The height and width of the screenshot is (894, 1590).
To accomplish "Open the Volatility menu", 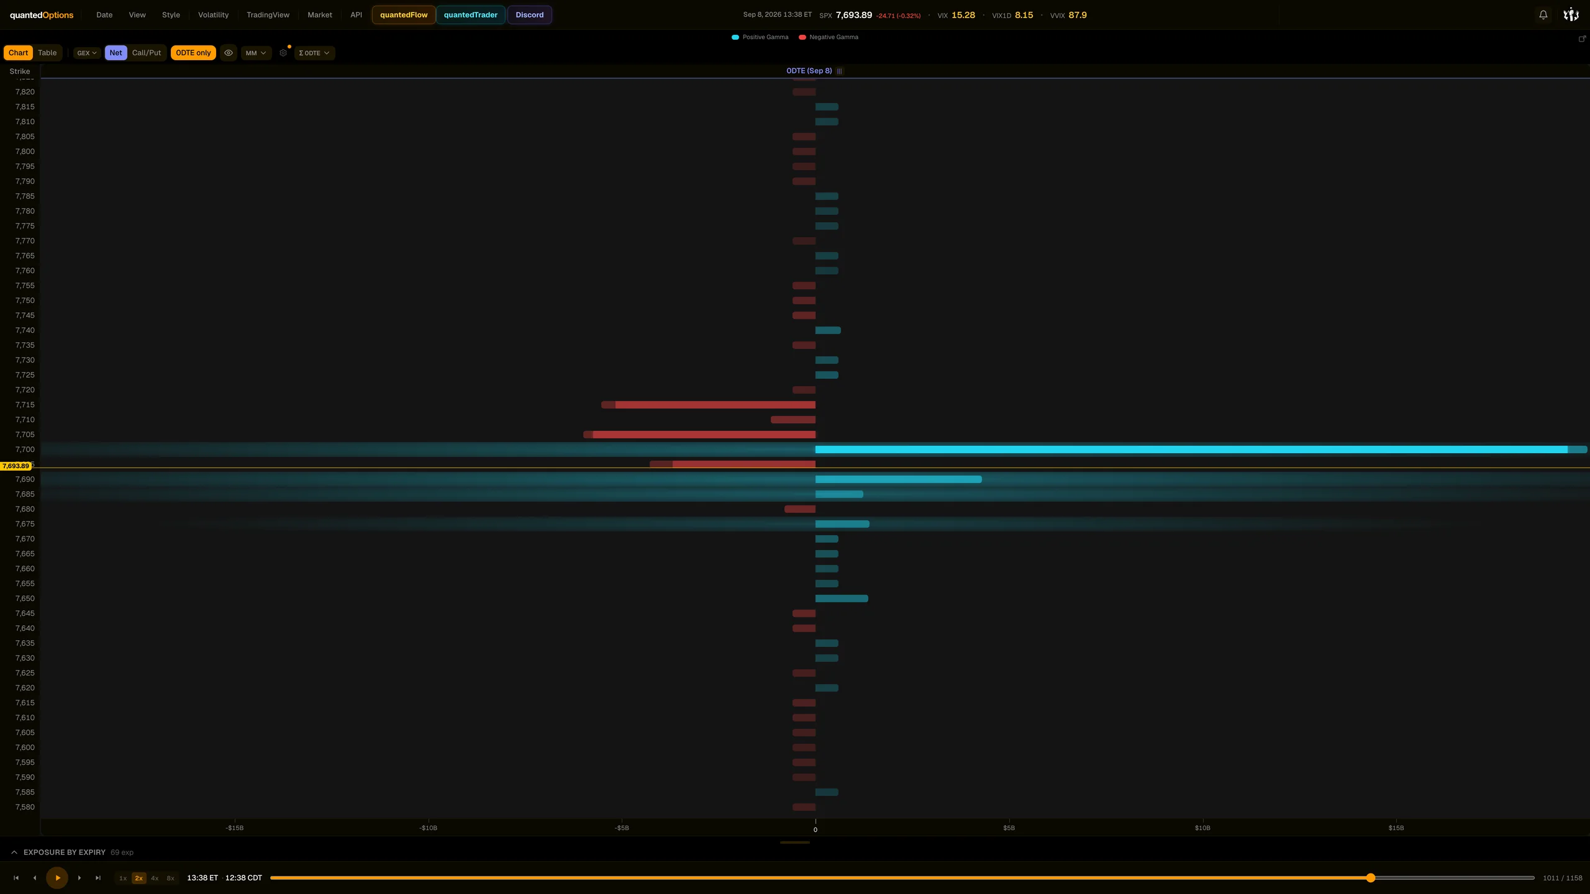I will coord(213,15).
